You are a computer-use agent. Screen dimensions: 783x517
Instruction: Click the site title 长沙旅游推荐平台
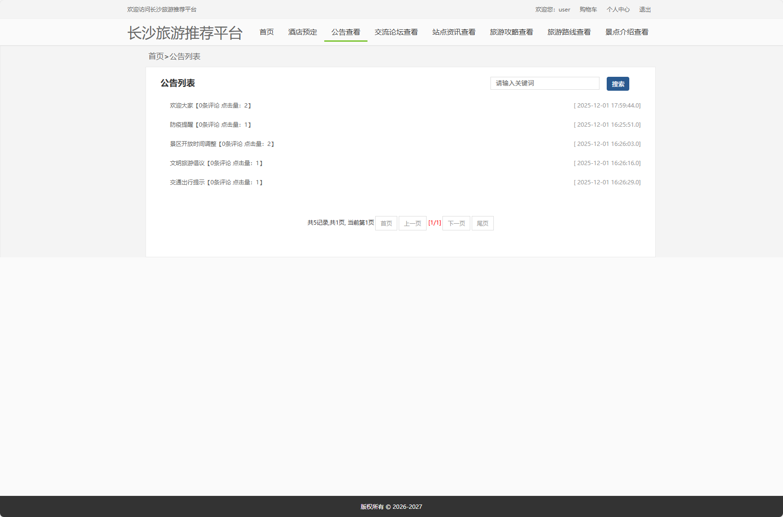click(x=185, y=32)
